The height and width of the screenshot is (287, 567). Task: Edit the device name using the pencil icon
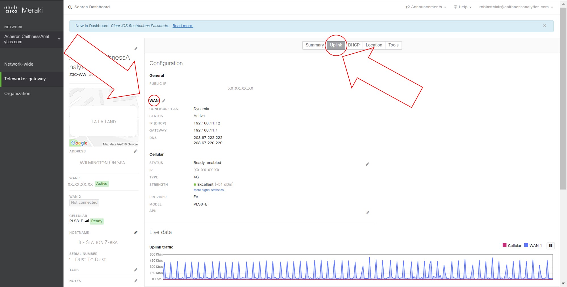pyautogui.click(x=136, y=49)
